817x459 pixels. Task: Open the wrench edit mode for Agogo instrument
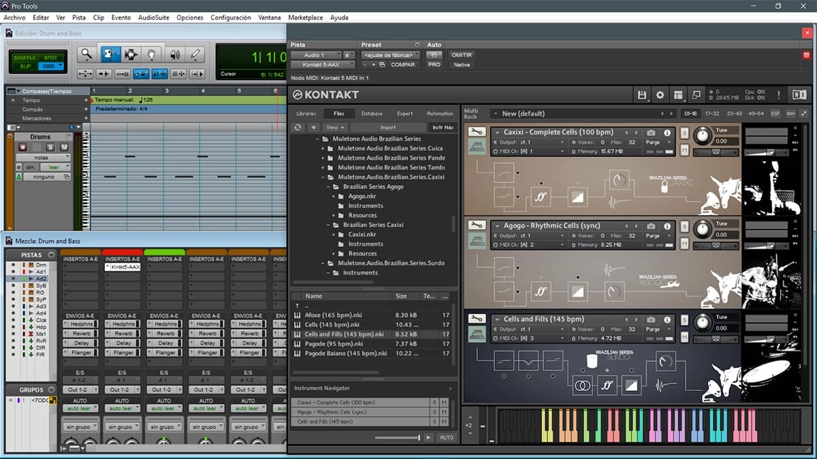(x=477, y=225)
